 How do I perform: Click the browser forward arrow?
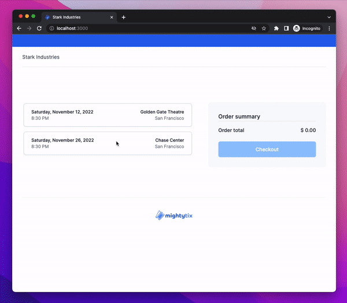29,28
